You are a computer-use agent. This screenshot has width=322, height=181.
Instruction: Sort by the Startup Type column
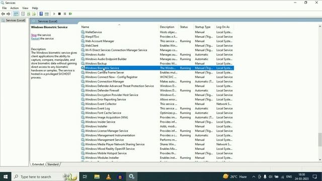pos(203,27)
